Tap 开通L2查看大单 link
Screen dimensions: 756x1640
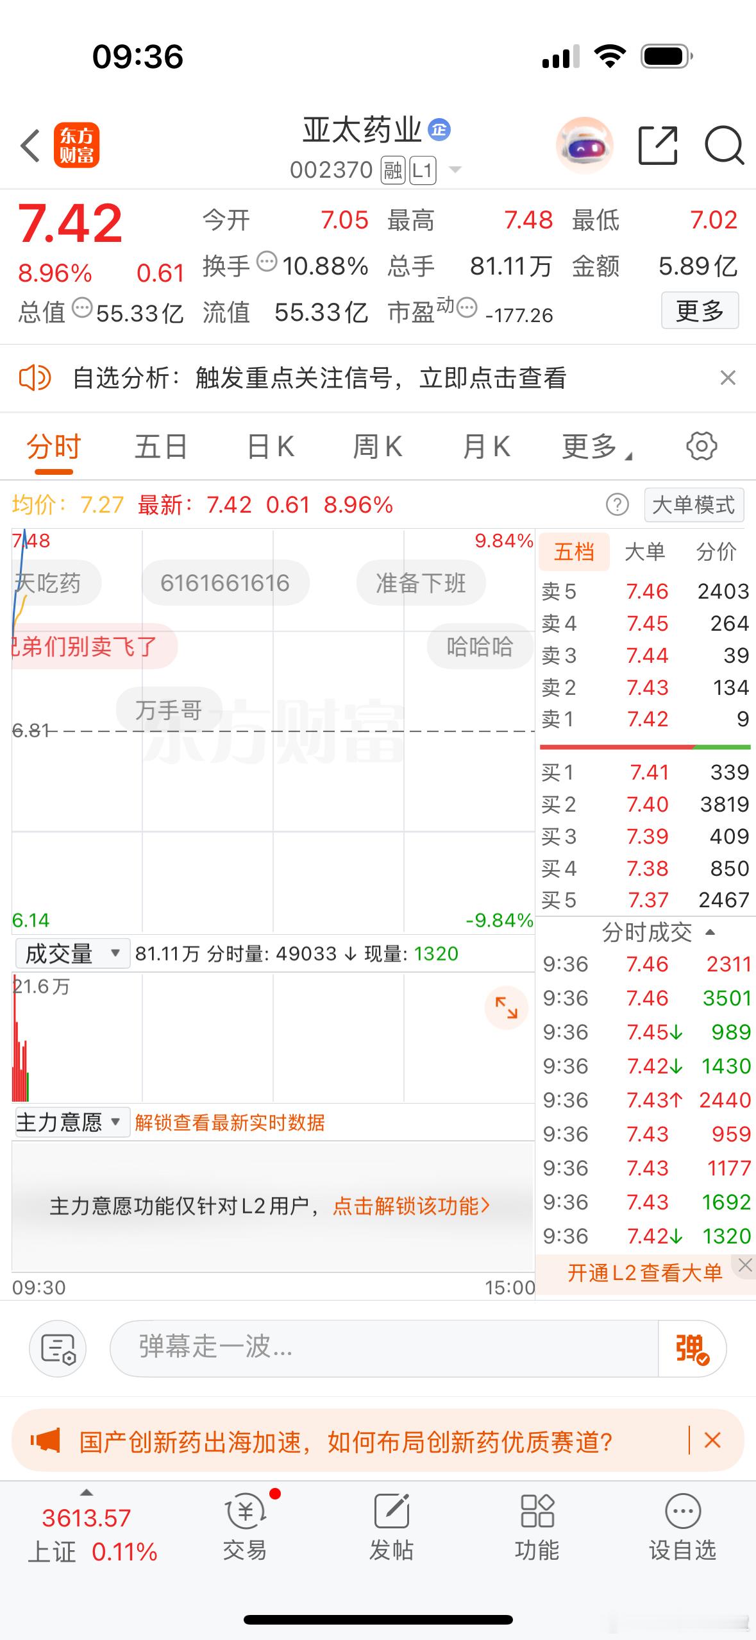click(x=644, y=1273)
